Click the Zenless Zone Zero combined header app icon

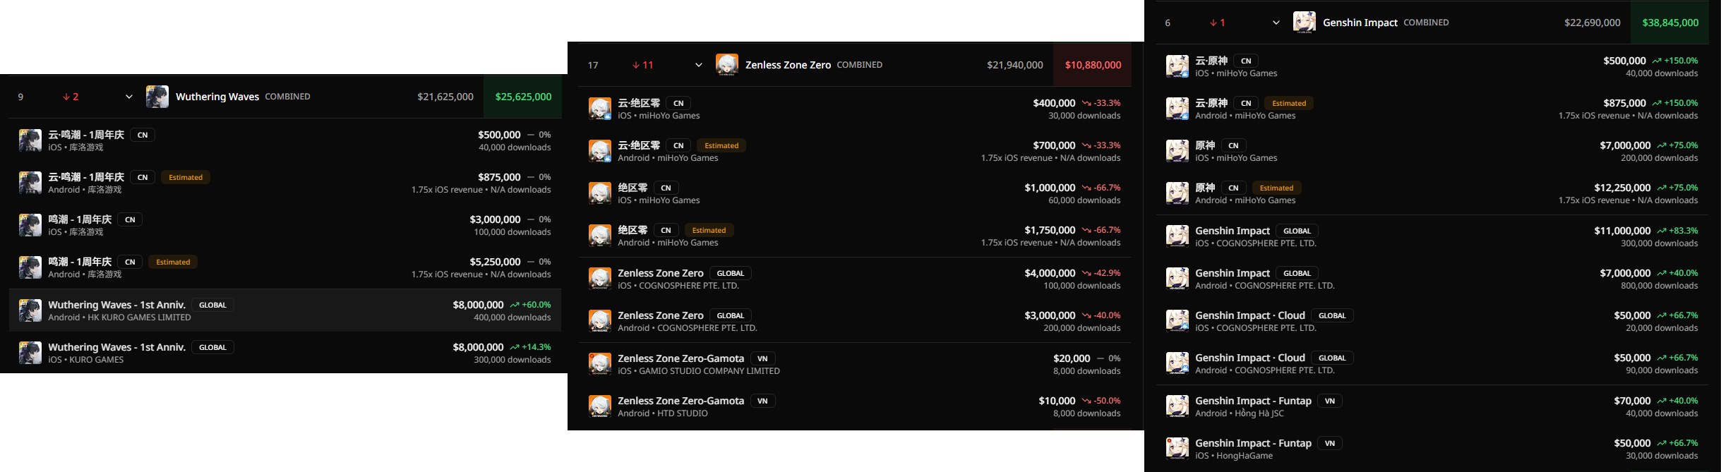727,65
